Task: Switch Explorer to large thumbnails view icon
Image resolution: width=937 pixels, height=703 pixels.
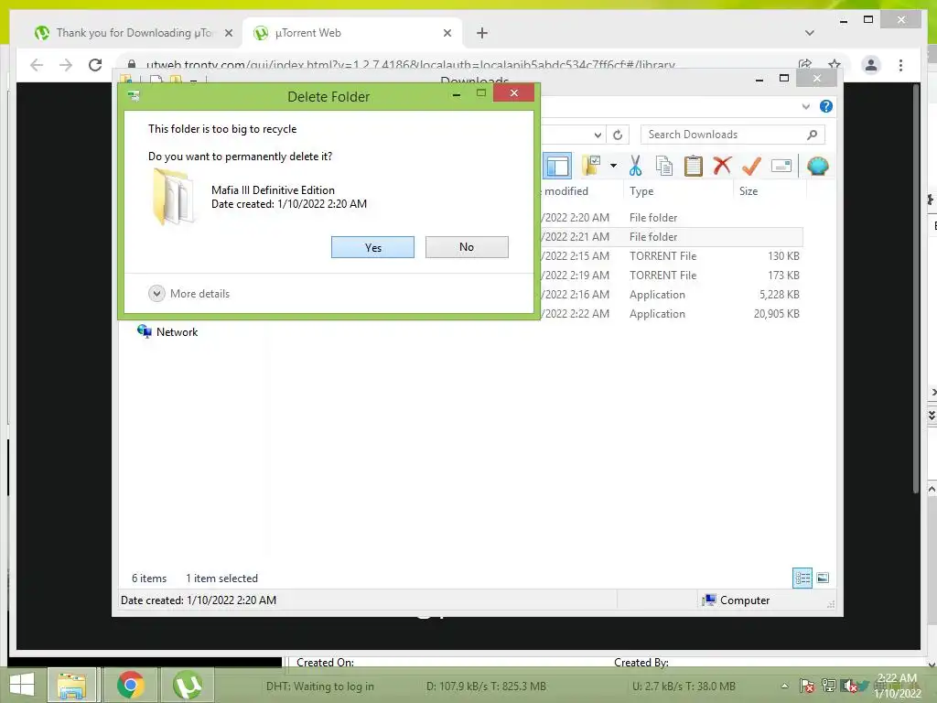Action: pos(823,578)
